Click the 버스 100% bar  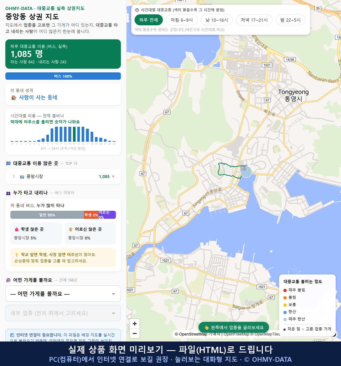(x=63, y=76)
